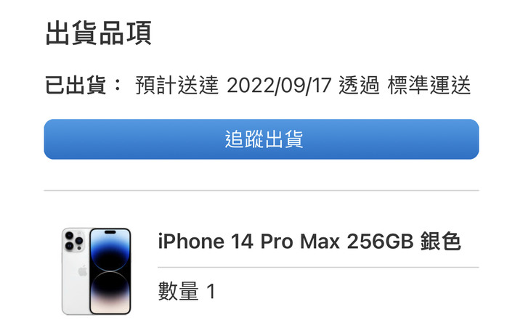Click the 預計送達 estimated arrival text

point(177,86)
